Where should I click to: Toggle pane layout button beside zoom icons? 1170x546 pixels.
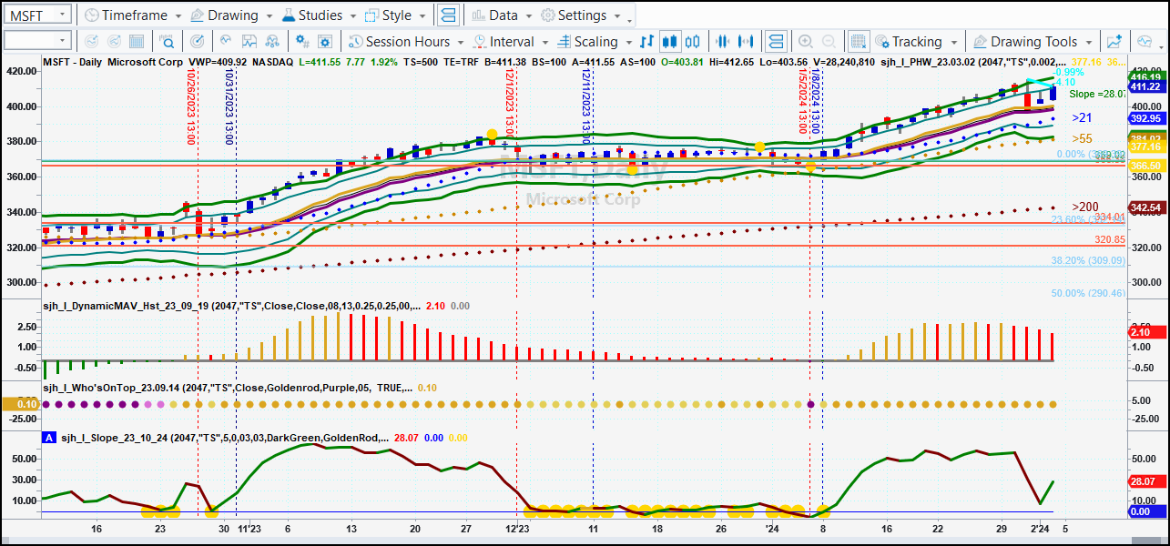775,42
